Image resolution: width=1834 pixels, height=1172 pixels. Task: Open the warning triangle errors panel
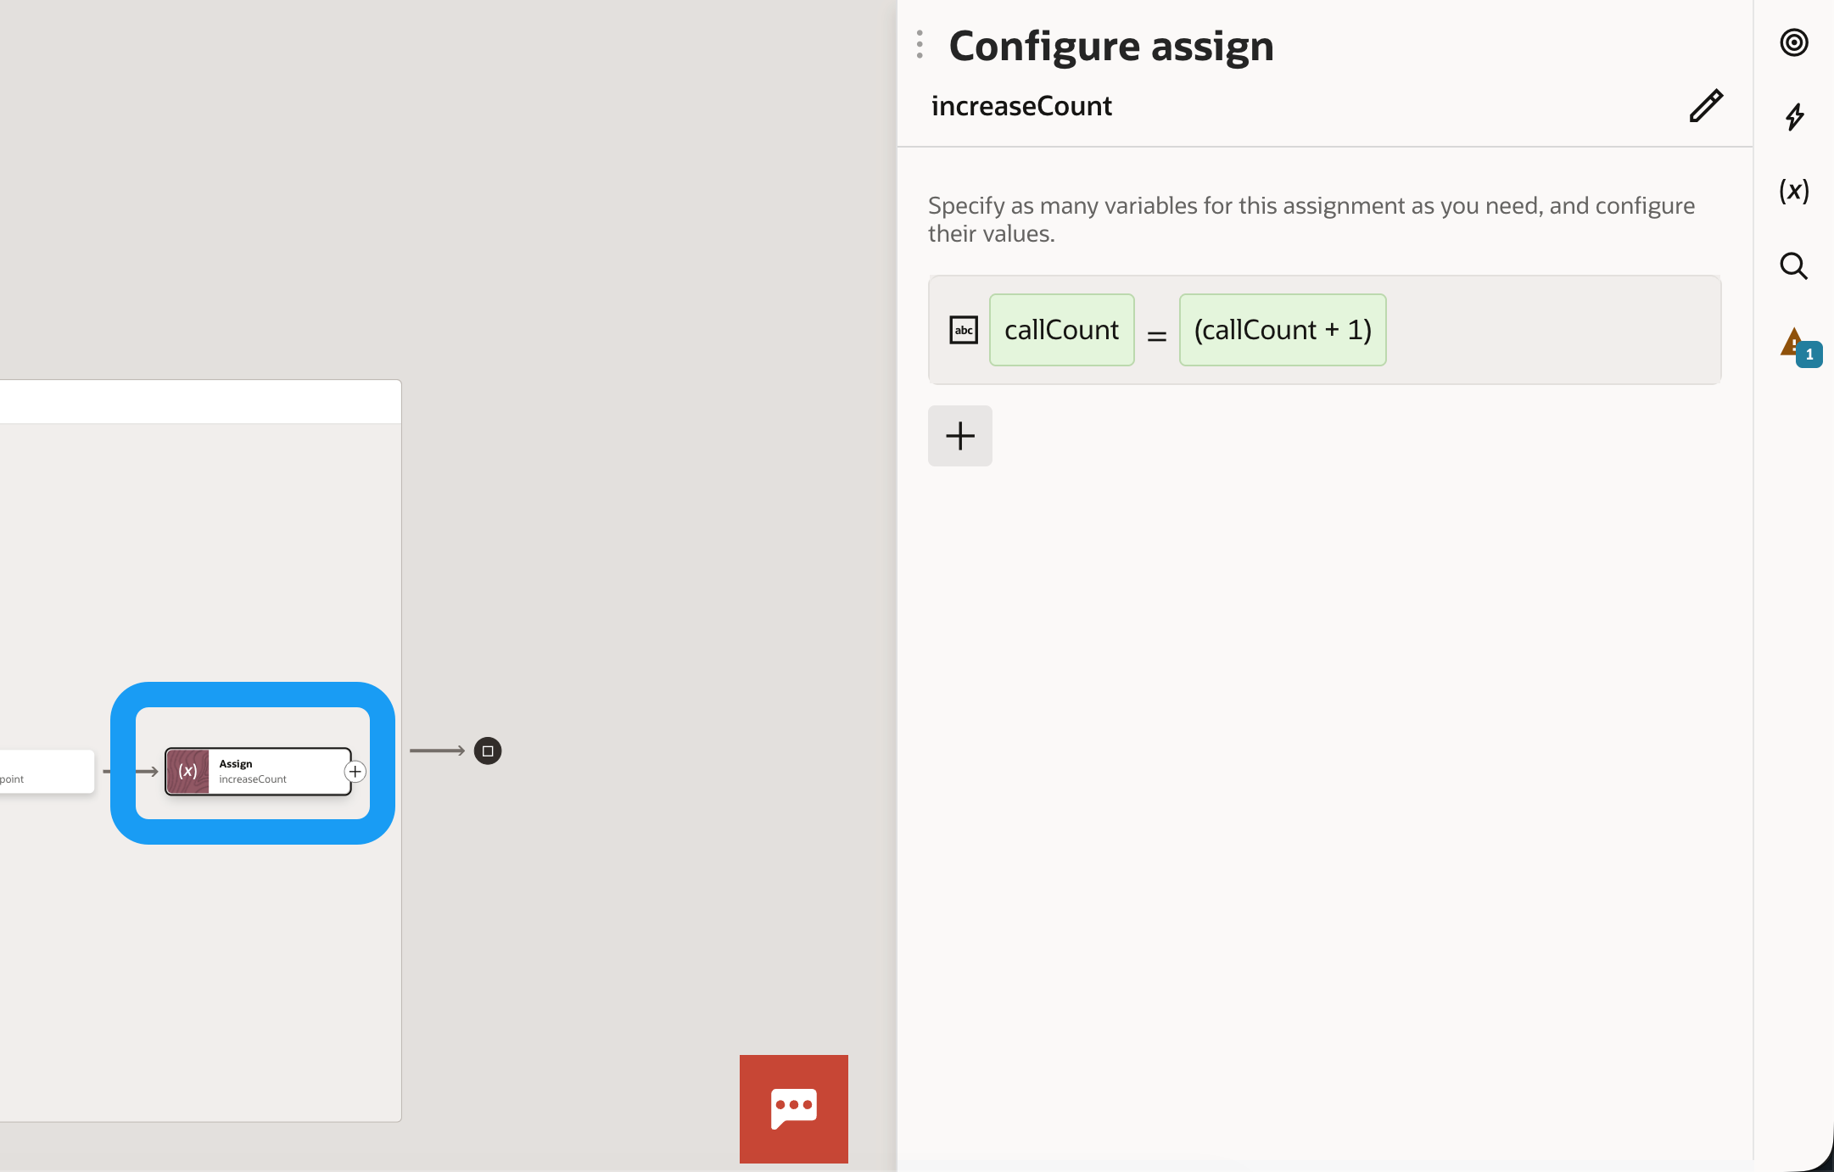(x=1790, y=340)
